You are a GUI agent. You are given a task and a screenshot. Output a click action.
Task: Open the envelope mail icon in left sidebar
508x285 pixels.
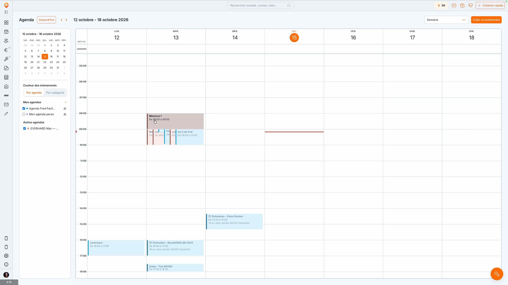pos(6,104)
